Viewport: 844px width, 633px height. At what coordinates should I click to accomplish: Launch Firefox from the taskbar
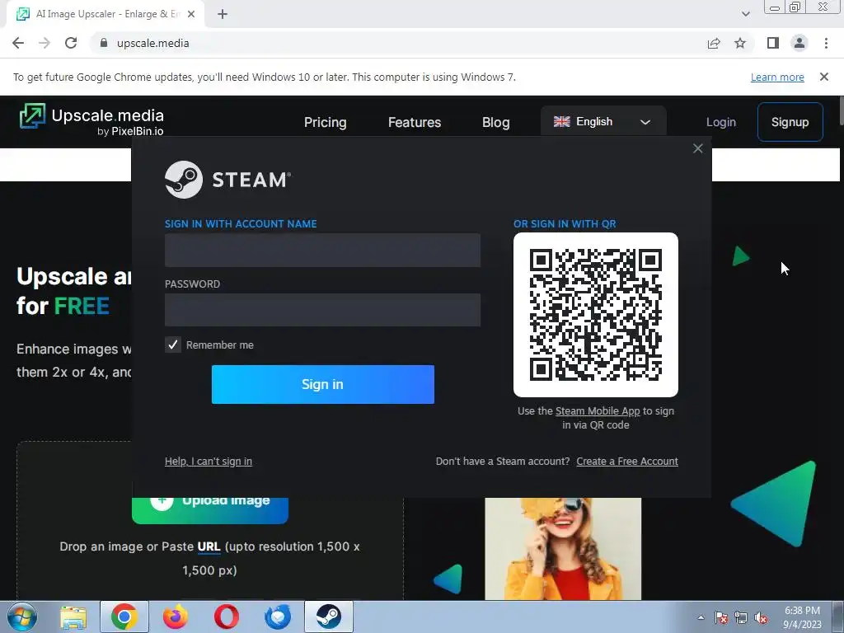click(x=176, y=617)
